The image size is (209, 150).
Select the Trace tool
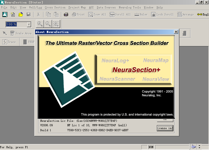click(x=9, y=42)
